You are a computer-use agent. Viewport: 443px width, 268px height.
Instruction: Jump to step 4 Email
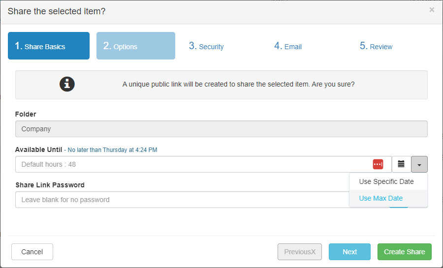click(288, 46)
